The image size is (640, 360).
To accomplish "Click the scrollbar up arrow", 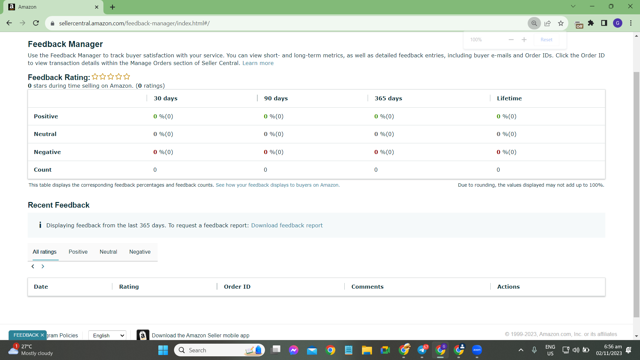I will [636, 36].
